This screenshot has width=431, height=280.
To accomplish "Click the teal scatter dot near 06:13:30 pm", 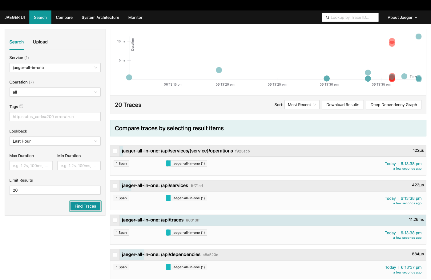I will [x=327, y=79].
